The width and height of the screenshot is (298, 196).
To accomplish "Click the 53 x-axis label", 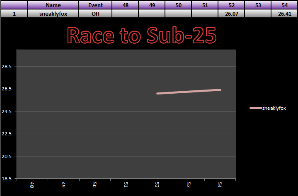I will pyautogui.click(x=188, y=185).
